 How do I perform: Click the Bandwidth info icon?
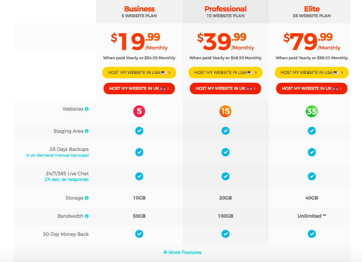point(87,216)
